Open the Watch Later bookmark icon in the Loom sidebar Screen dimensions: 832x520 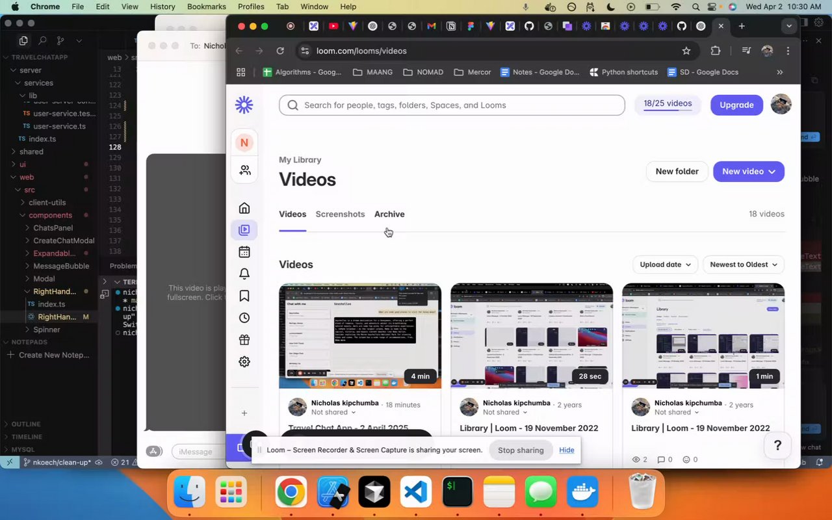pyautogui.click(x=244, y=296)
